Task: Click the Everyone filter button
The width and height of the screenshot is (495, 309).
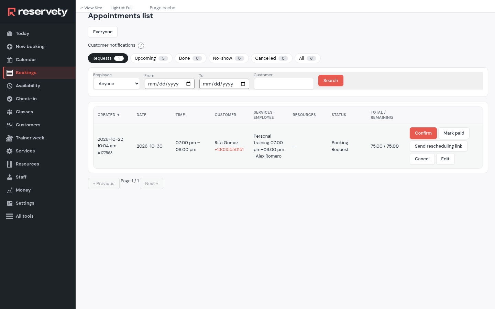Action: click(x=103, y=32)
